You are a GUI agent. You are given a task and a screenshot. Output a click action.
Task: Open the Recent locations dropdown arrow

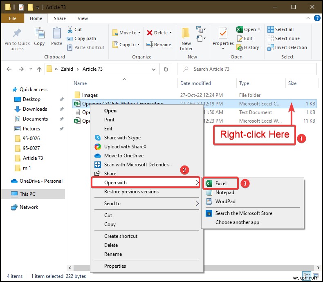coord(31,69)
